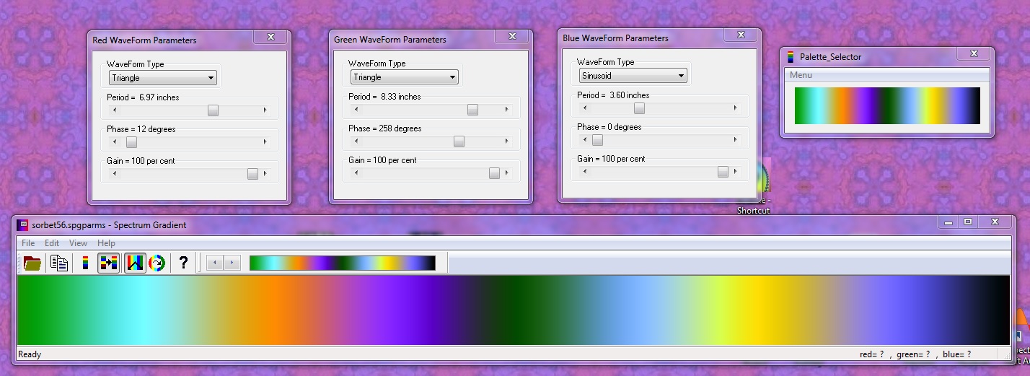This screenshot has height=376, width=1030.
Task: Open the Blue WaveForm Type dropdown
Action: pos(633,75)
